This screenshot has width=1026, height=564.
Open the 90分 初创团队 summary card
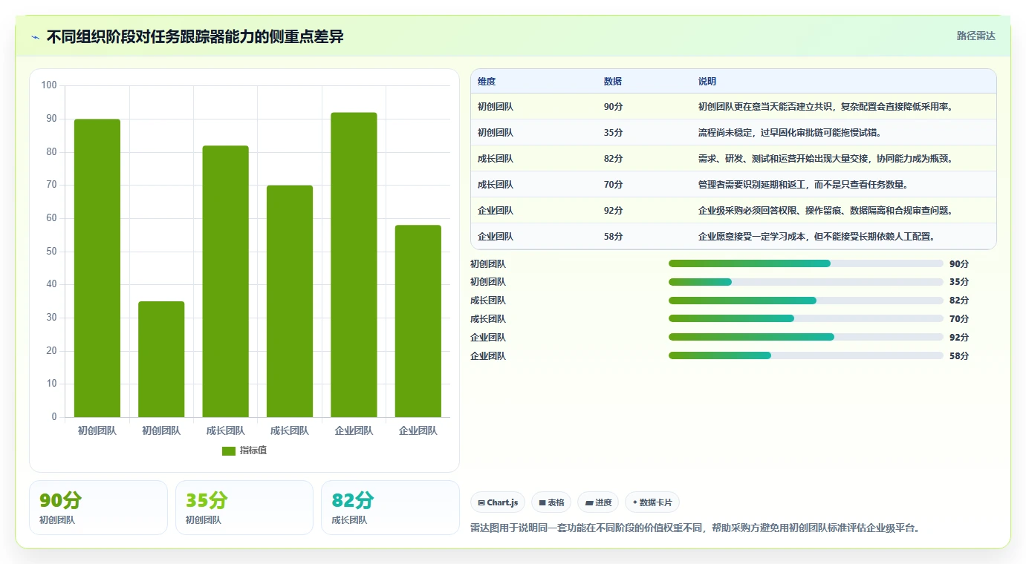tap(98, 508)
